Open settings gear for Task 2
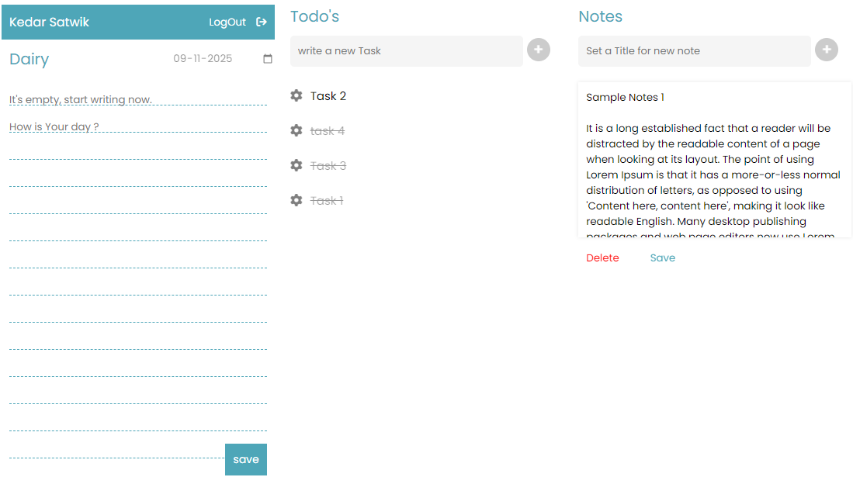Screen dimensions: 853x484 coord(296,95)
